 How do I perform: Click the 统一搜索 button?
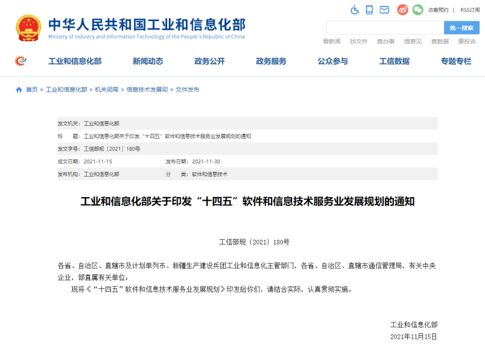click(x=462, y=28)
